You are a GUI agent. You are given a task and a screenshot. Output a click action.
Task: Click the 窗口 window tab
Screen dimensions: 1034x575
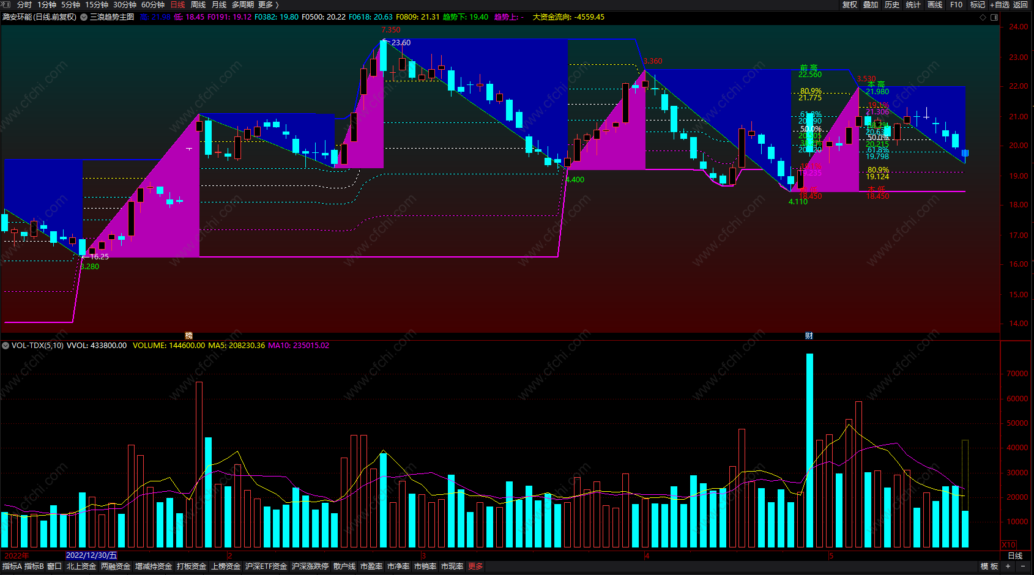pyautogui.click(x=54, y=566)
